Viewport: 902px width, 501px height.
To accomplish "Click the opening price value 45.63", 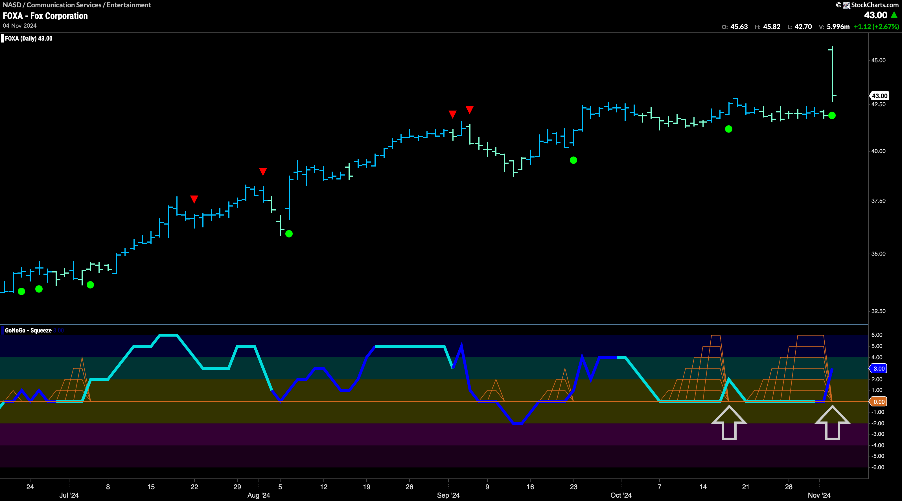I will [739, 26].
